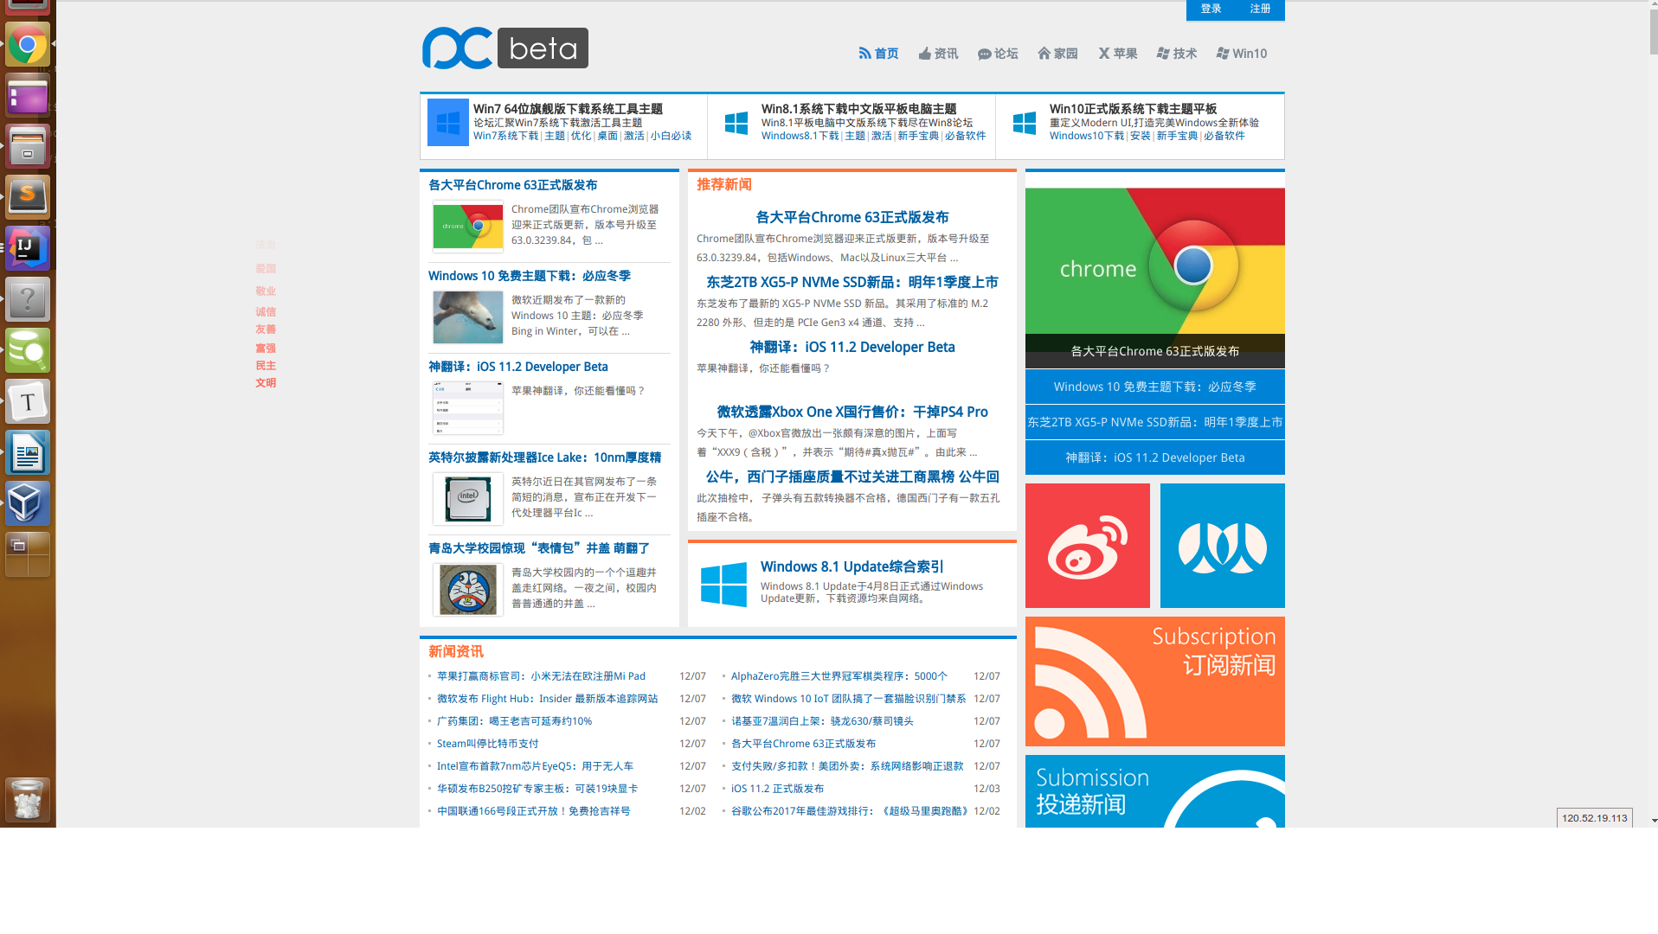Open the Intel processor article thumbnail

[468, 499]
